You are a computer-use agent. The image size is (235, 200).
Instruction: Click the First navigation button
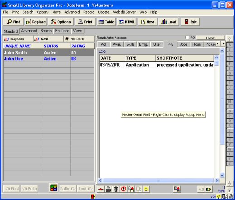pyautogui.click(x=12, y=189)
